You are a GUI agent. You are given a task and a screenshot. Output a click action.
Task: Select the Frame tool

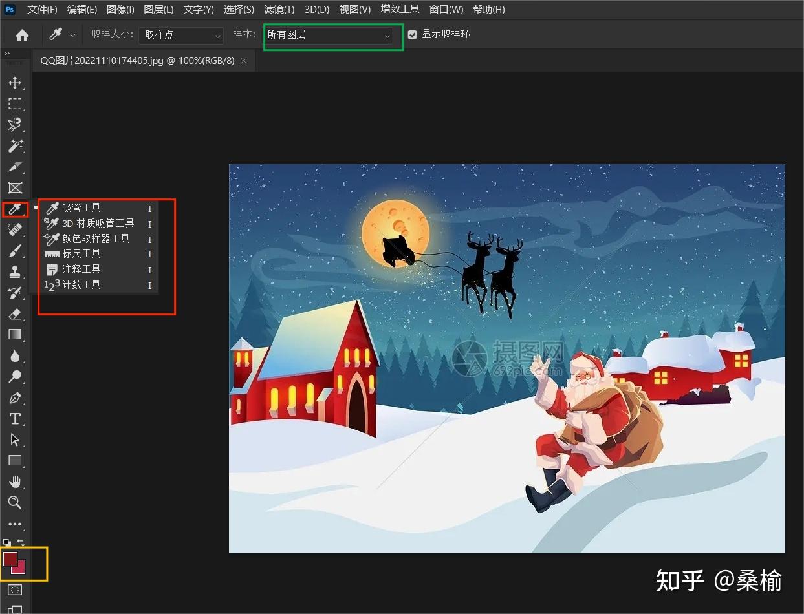[15, 187]
